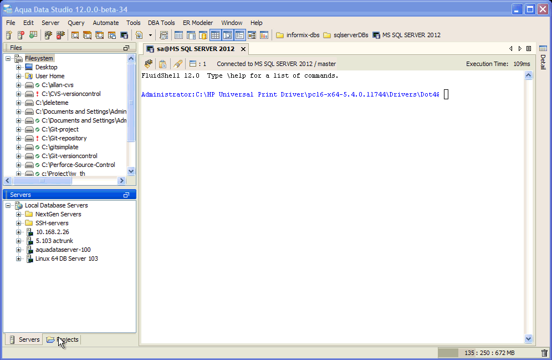Select the C:\Perforce-Source-Control folder

coord(78,165)
